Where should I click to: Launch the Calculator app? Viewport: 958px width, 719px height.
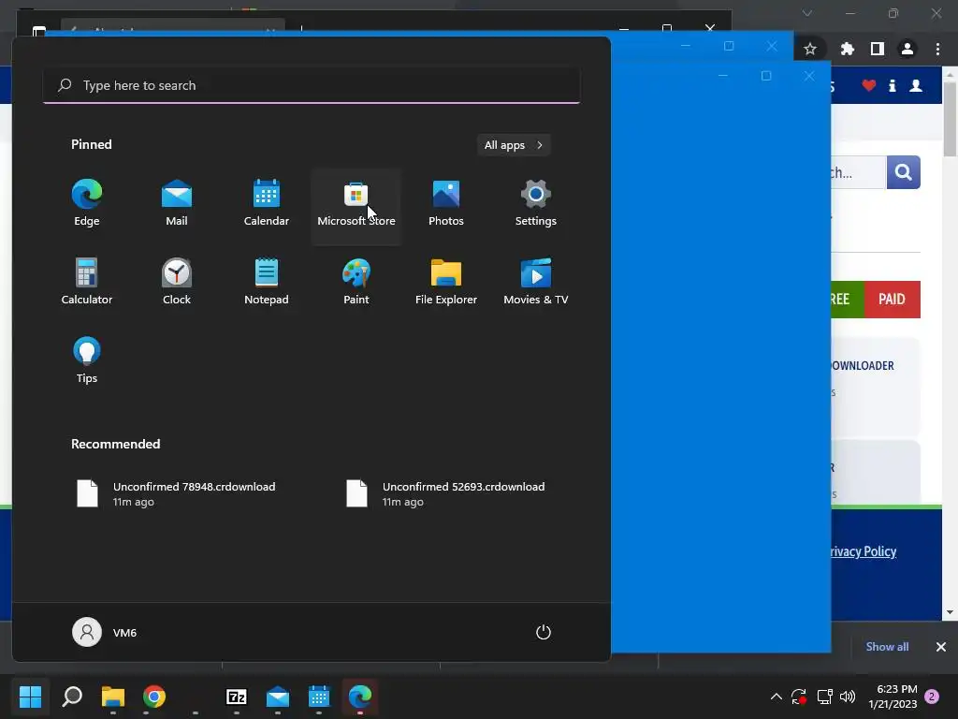point(87,283)
